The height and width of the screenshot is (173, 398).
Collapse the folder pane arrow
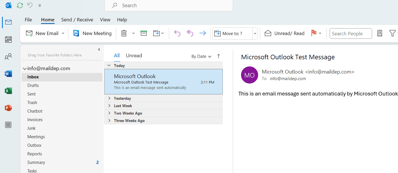(x=99, y=49)
